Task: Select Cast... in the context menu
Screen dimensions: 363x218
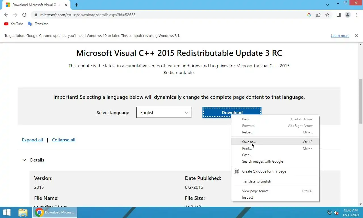Action: pos(275,155)
